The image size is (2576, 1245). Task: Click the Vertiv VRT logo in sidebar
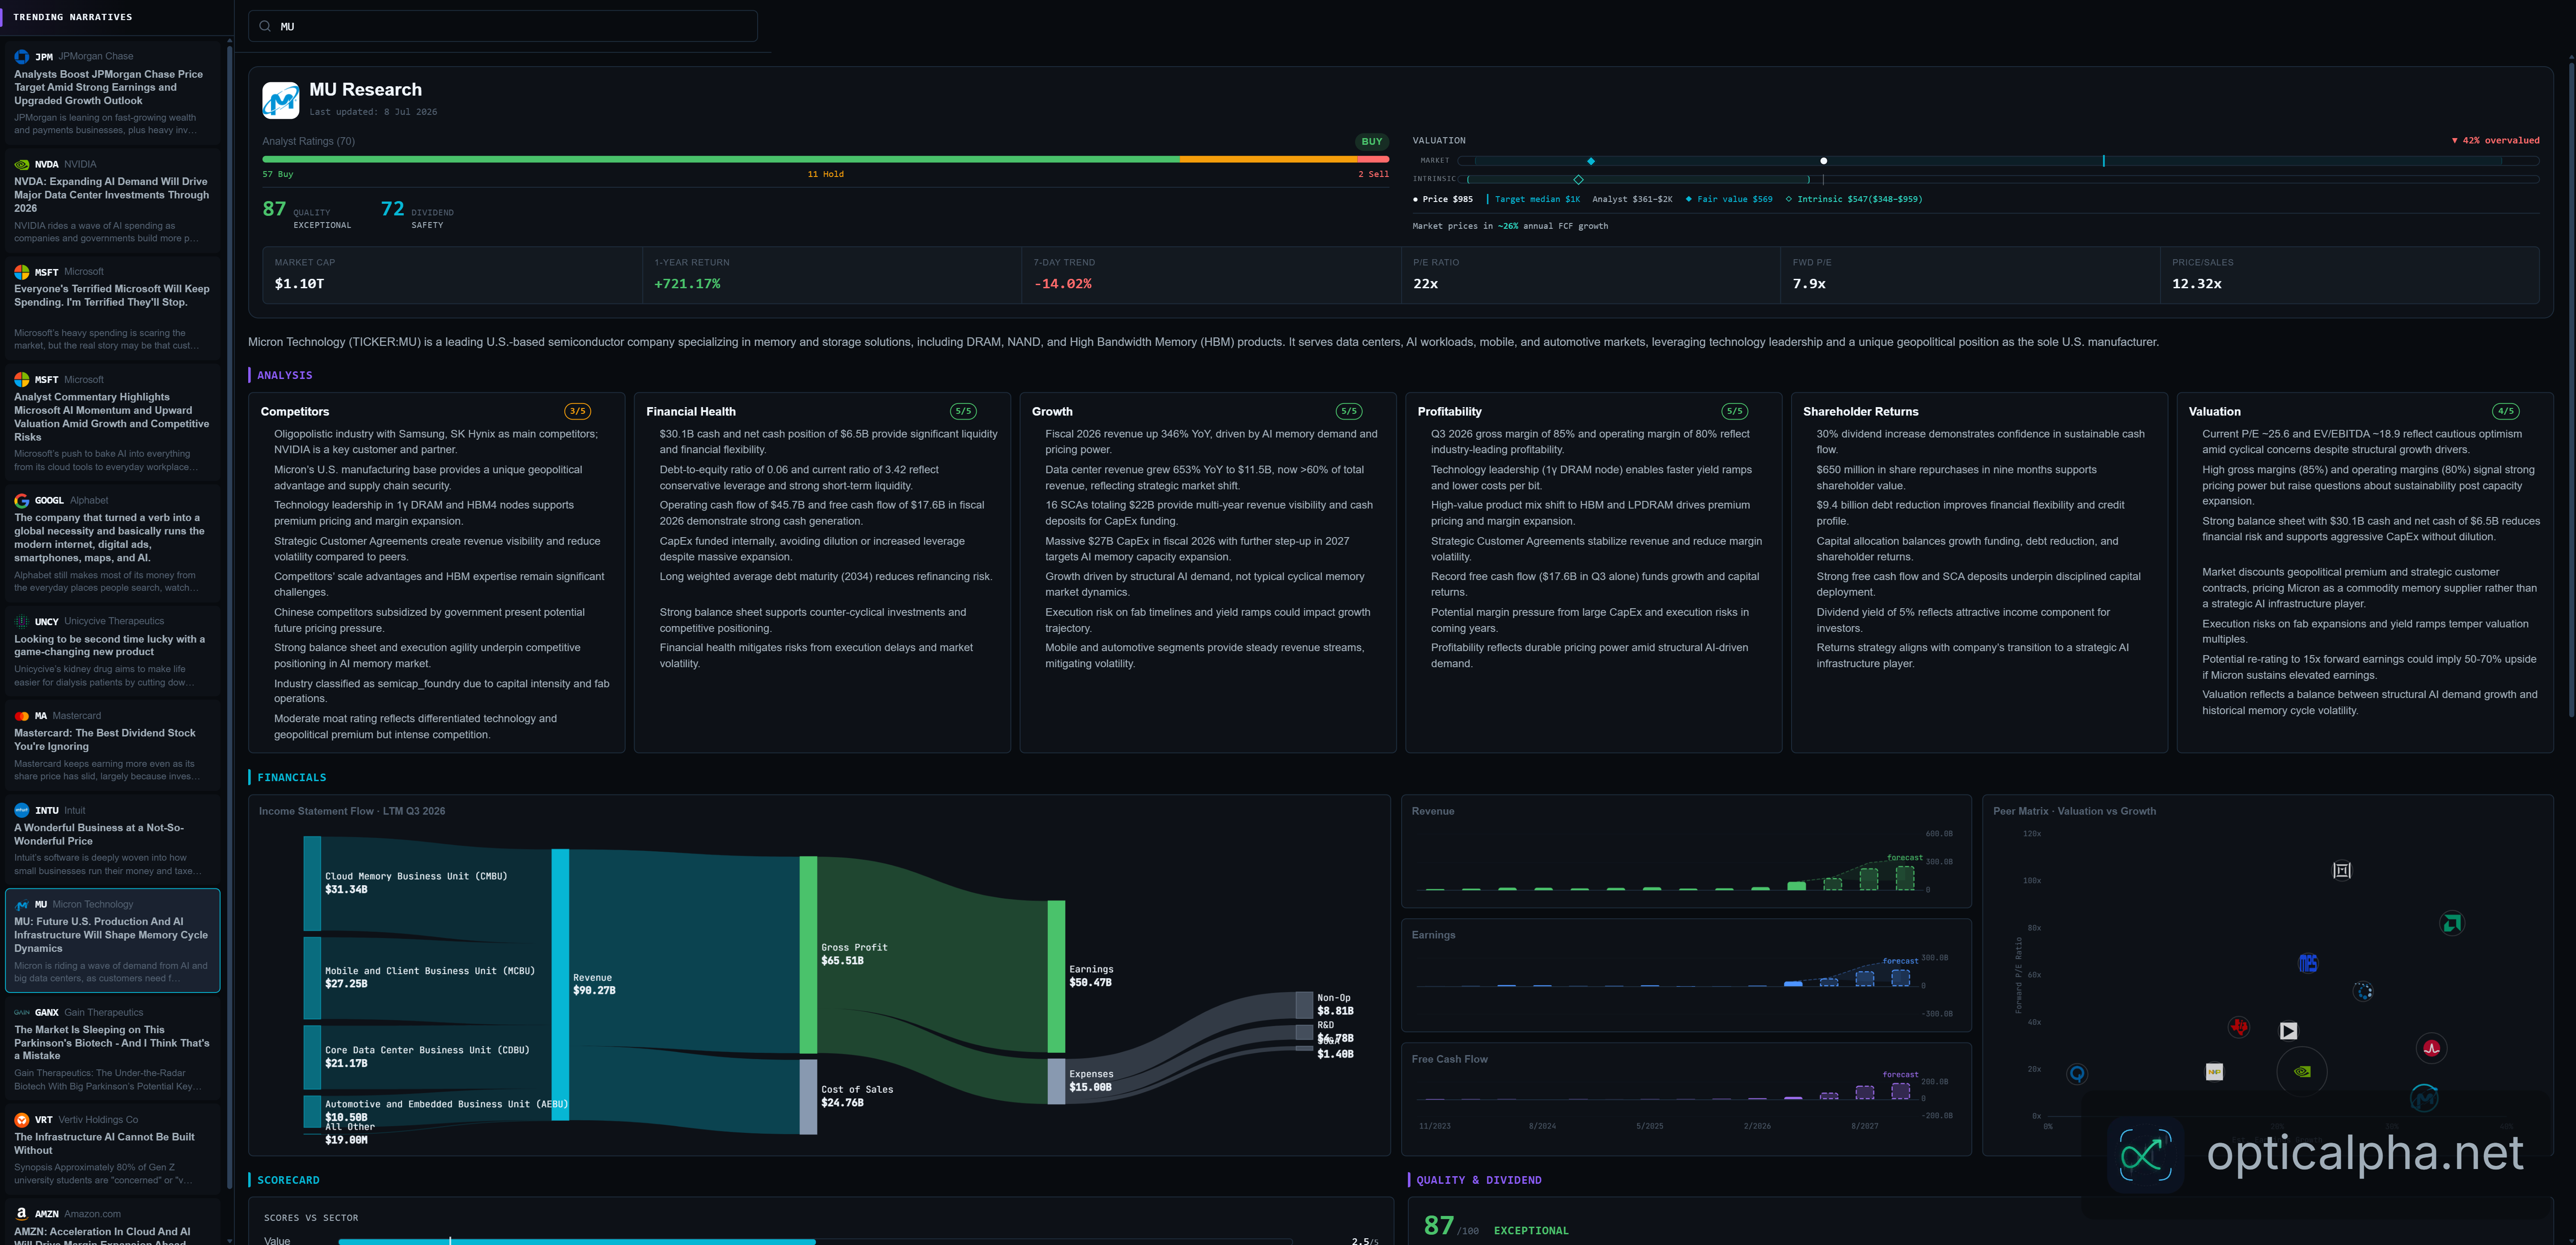point(21,1120)
